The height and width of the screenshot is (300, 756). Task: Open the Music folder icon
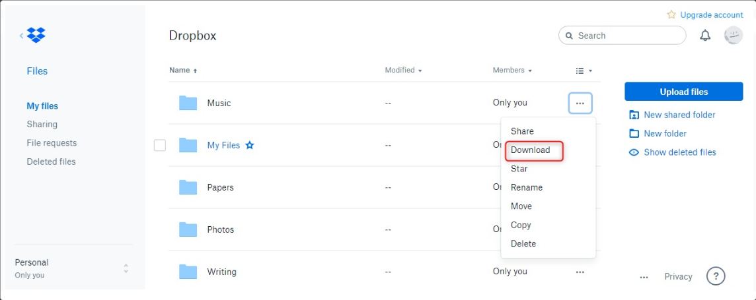pos(188,103)
